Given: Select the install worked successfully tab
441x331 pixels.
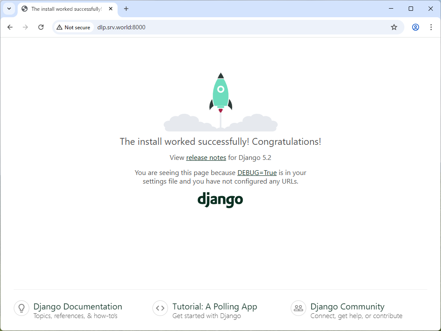Looking at the screenshot, I should pos(60,9).
